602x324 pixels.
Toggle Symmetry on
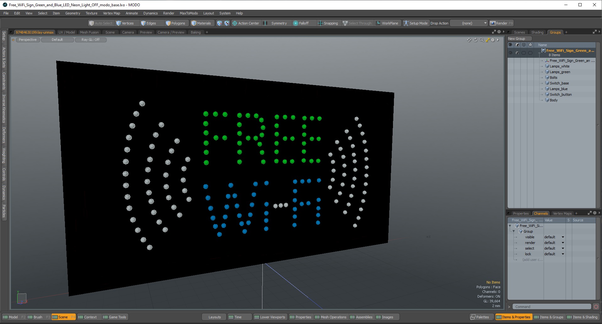pos(275,23)
